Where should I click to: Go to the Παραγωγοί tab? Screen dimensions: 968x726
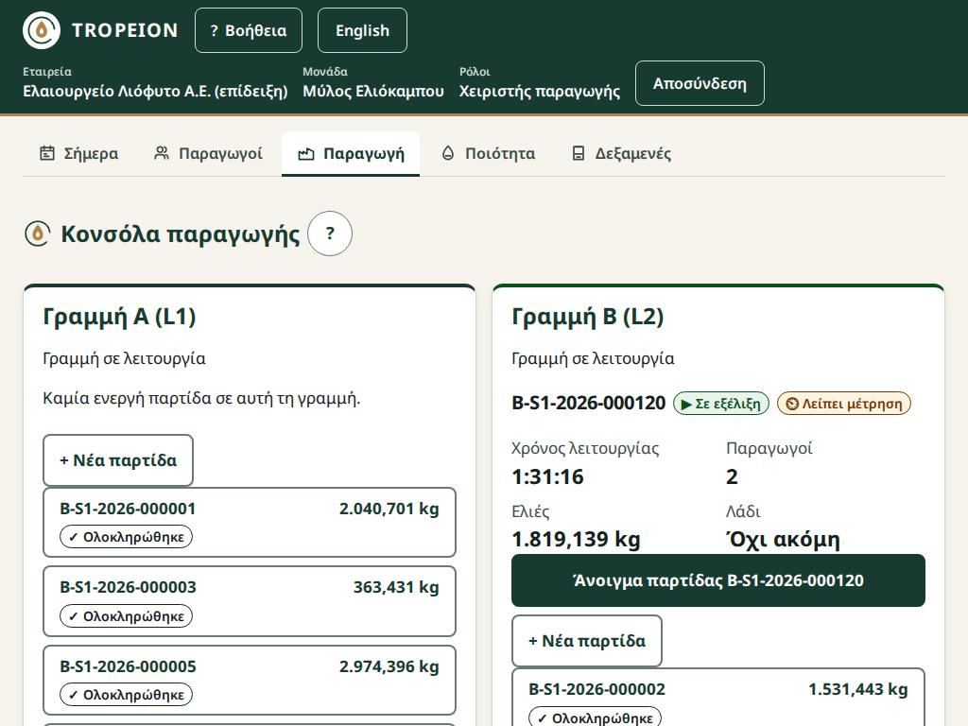click(208, 154)
